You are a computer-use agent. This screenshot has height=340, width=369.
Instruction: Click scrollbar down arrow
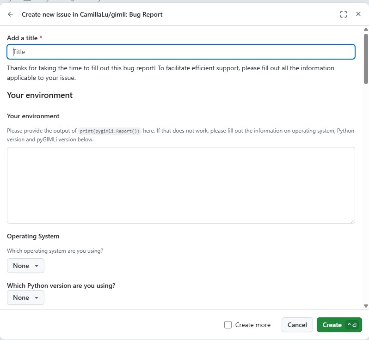[x=366, y=306]
